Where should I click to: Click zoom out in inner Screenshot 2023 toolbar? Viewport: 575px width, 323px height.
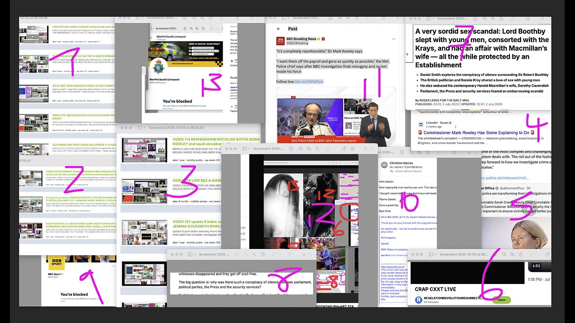191,28
